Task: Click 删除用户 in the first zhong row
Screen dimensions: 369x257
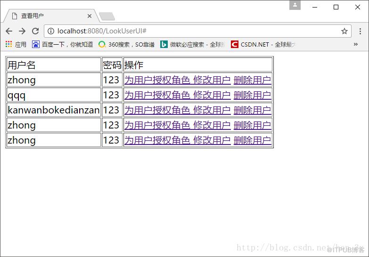Action: 253,80
